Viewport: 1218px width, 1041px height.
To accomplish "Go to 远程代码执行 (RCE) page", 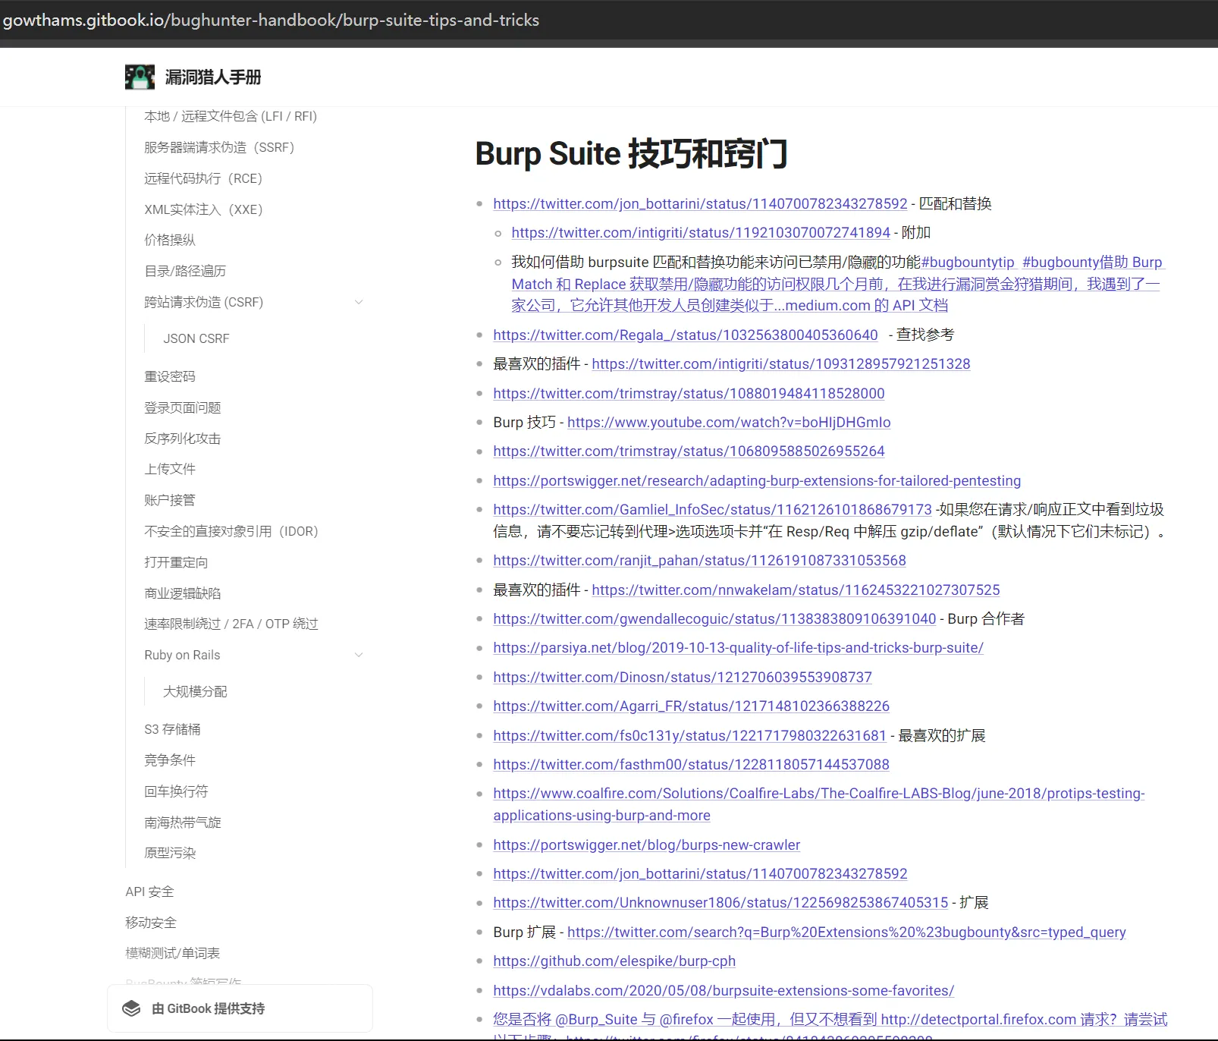I will [203, 178].
